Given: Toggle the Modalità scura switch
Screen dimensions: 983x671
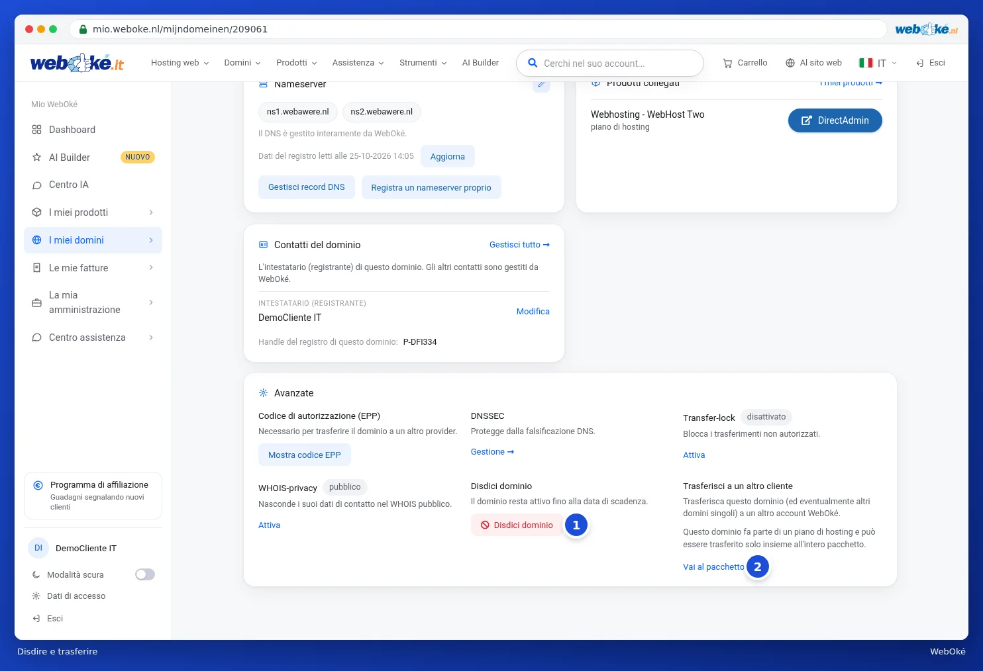Looking at the screenshot, I should 145,574.
